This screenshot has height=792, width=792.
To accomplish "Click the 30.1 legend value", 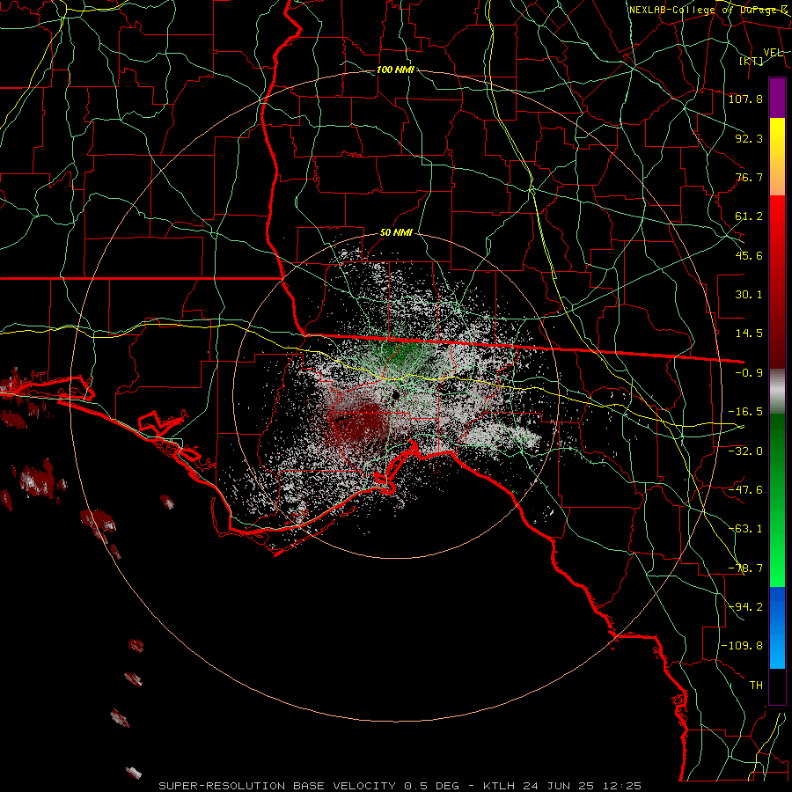I will [x=749, y=295].
